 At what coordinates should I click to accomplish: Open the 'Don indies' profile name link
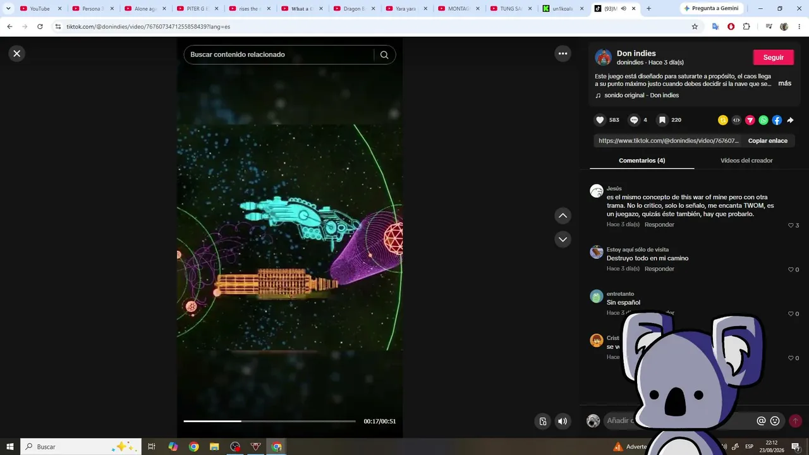pos(636,54)
